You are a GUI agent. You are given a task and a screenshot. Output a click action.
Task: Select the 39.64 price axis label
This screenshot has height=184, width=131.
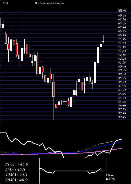pyautogui.click(x=122, y=74)
